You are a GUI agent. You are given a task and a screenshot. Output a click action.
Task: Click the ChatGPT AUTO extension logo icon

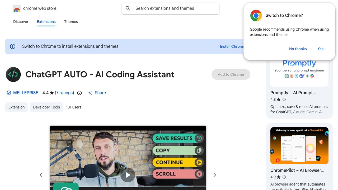coord(13,74)
